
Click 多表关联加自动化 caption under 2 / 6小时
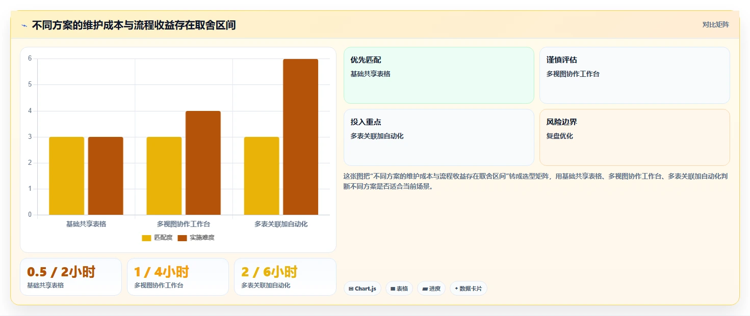(266, 285)
